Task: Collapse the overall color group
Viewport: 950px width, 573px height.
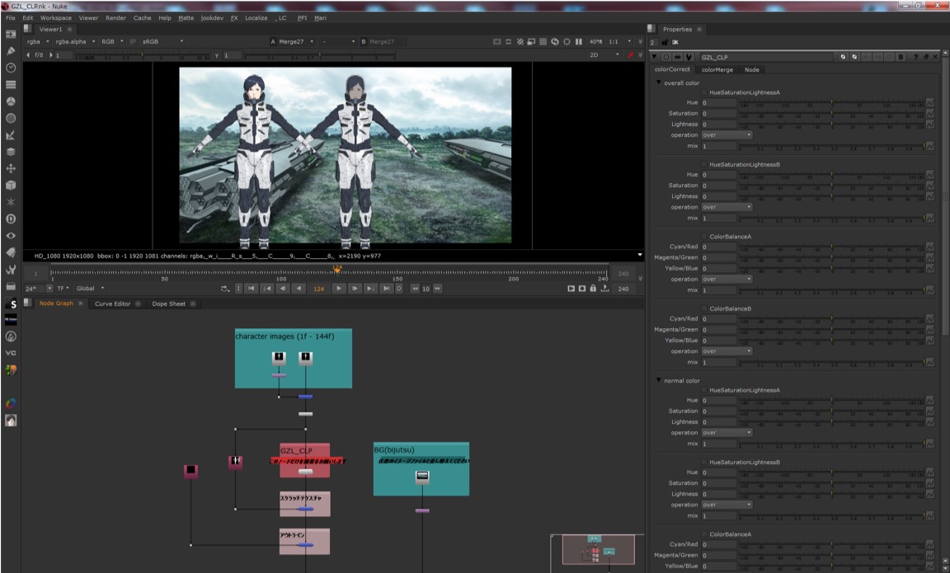Action: coord(659,82)
